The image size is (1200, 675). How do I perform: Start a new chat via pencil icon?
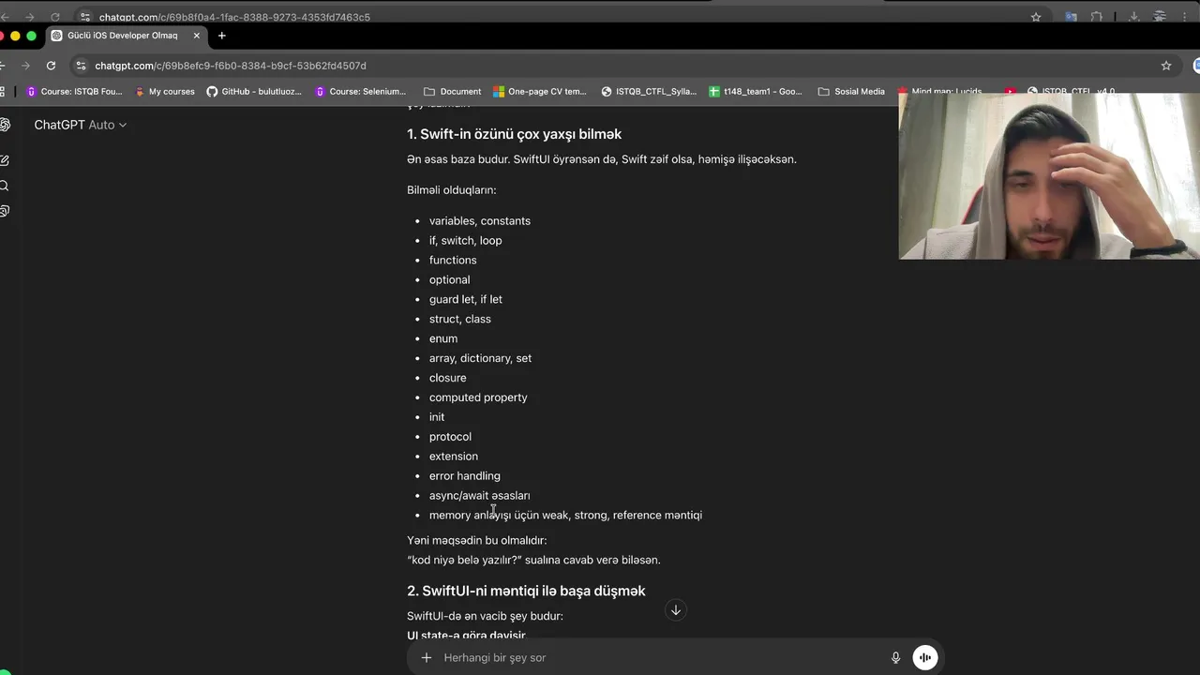tap(5, 160)
